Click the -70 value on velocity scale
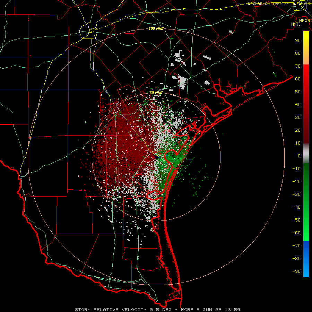This screenshot has height=312, width=312. tap(296, 246)
